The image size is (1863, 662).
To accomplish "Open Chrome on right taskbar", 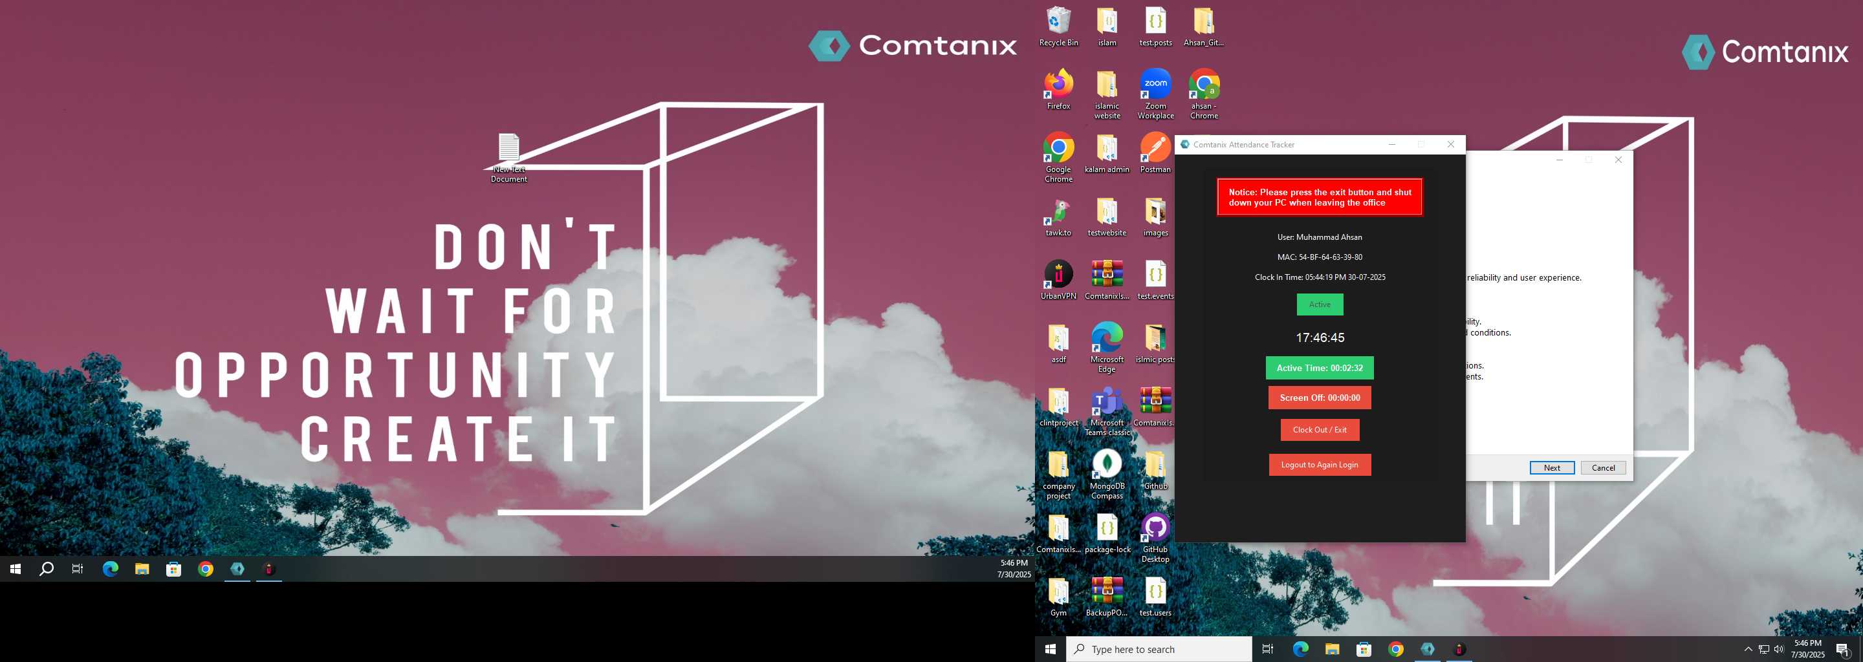I will click(x=1395, y=649).
